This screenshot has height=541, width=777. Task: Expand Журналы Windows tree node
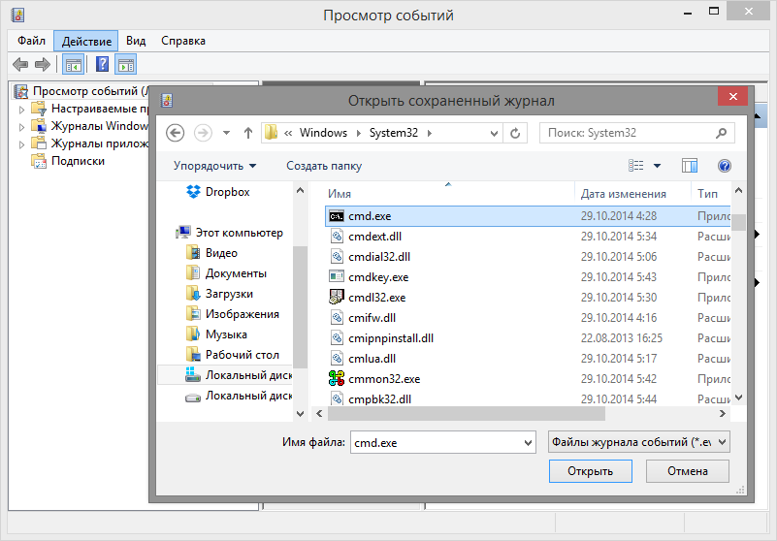point(21,127)
